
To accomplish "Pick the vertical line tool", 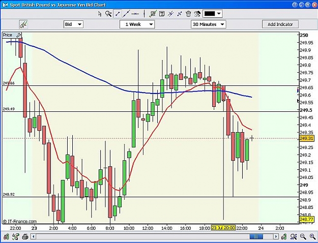I will coord(144,14).
